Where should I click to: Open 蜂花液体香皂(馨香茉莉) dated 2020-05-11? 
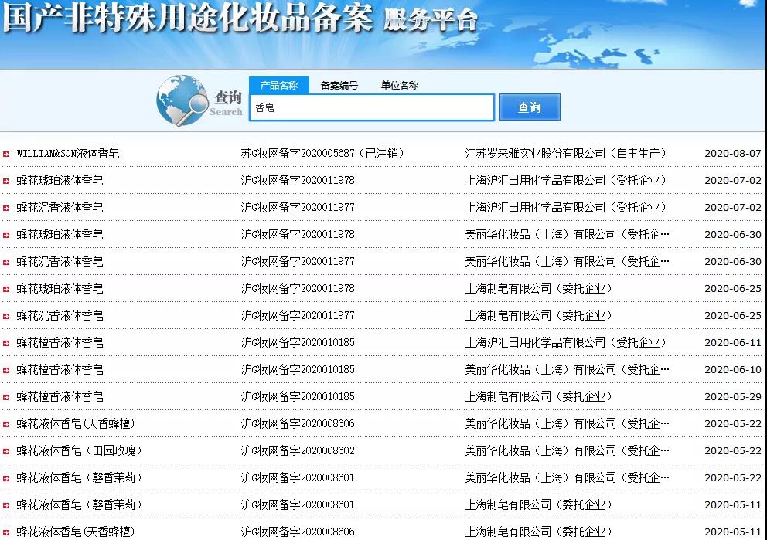[79, 504]
